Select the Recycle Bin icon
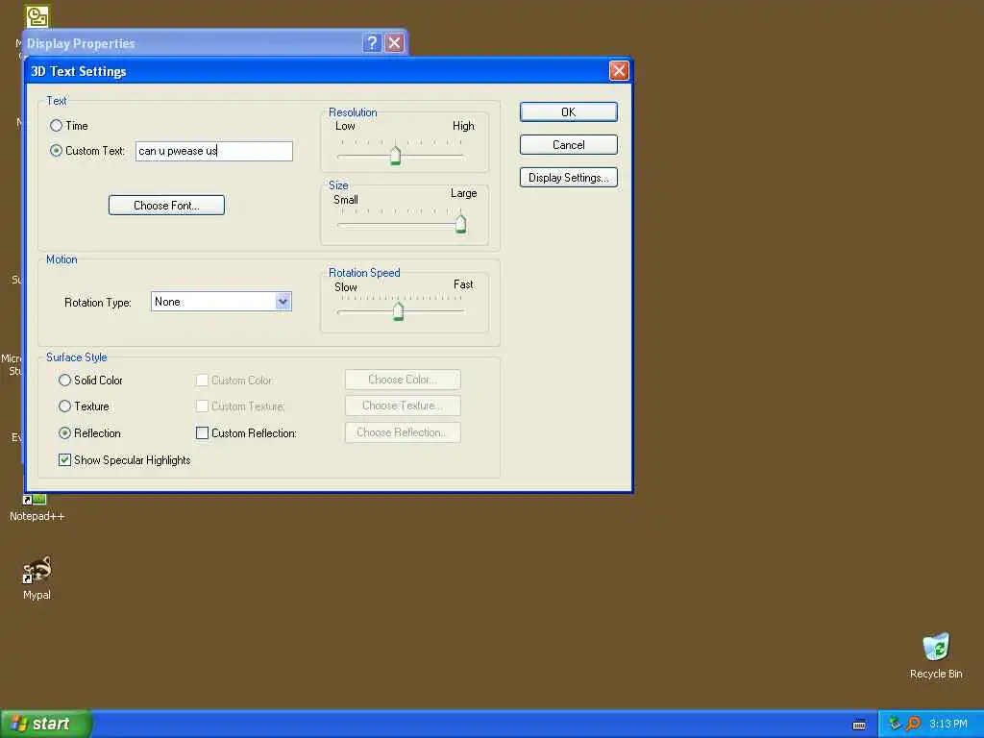The height and width of the screenshot is (738, 984). click(x=936, y=655)
